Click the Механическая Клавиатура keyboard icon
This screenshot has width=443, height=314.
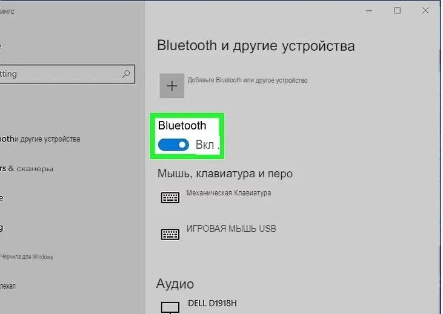click(x=170, y=197)
